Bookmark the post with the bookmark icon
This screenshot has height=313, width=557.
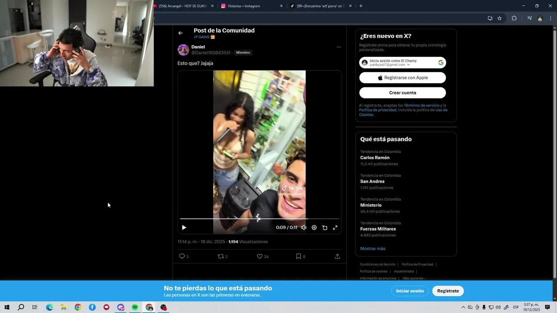[299, 256]
